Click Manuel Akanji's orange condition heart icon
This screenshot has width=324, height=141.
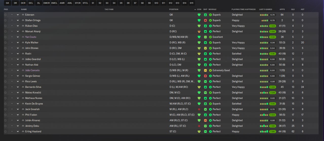point(199,31)
